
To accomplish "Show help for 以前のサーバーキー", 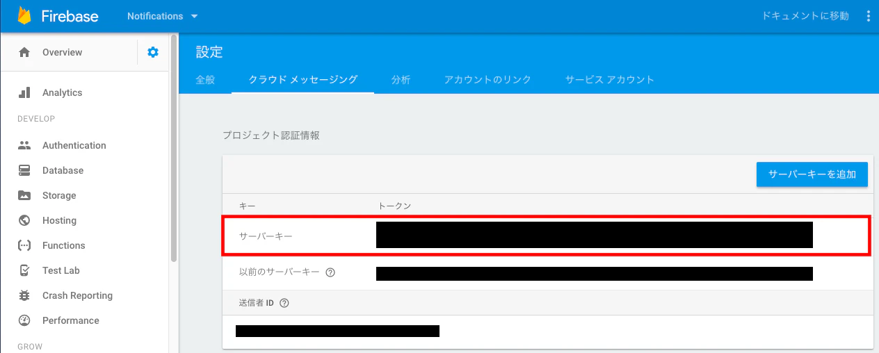I will click(330, 272).
